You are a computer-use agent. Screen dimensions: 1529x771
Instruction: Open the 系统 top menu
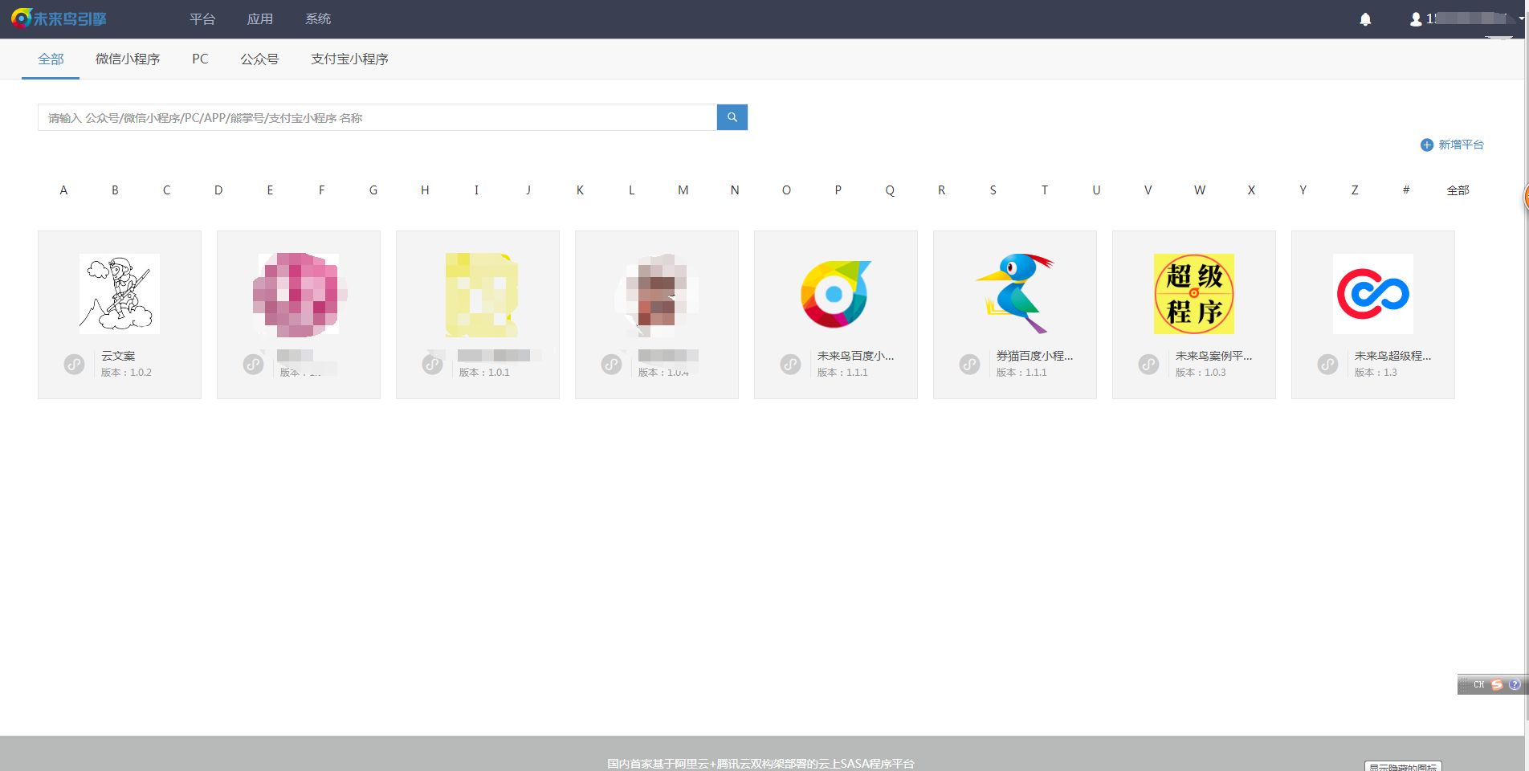318,19
